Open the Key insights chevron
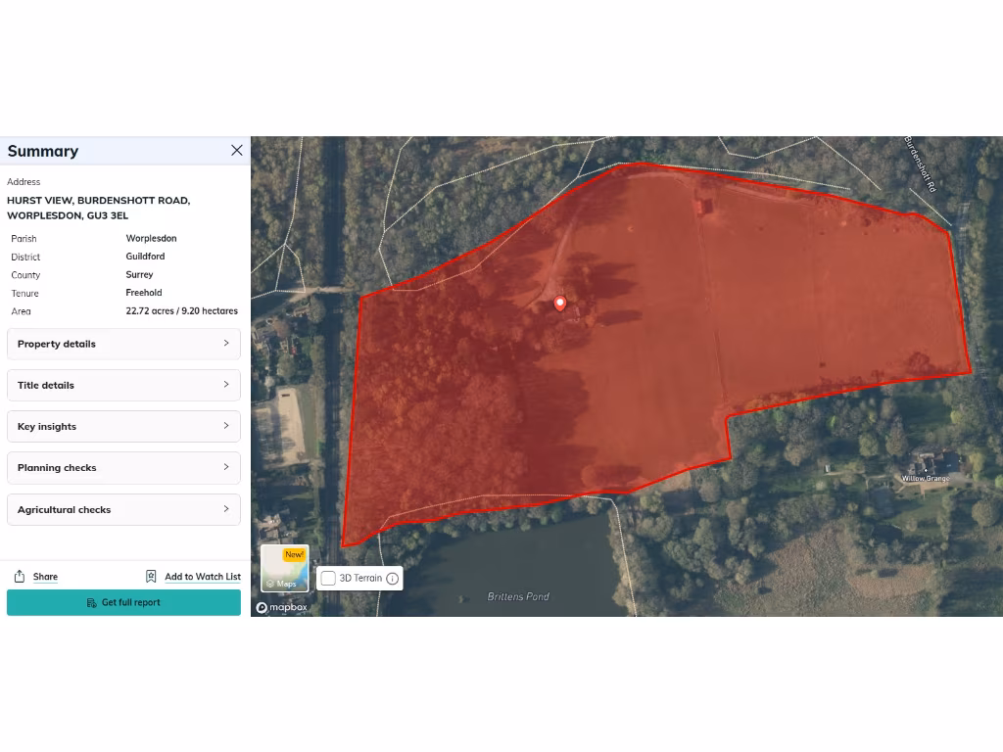1003x752 pixels. [x=226, y=426]
